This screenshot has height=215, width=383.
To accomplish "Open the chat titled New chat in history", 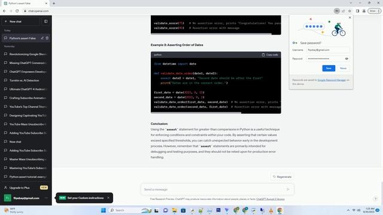I will (x=26, y=142).
